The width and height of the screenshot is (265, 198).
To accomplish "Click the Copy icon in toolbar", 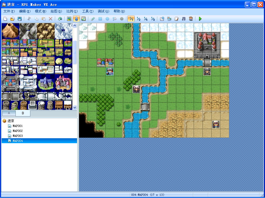I will pyautogui.click(x=36, y=19).
